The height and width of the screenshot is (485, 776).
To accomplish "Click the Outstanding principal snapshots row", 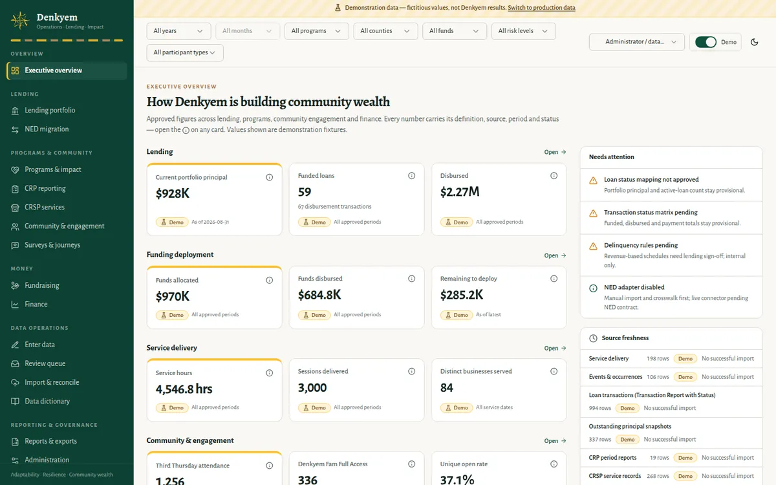I will 671,433.
